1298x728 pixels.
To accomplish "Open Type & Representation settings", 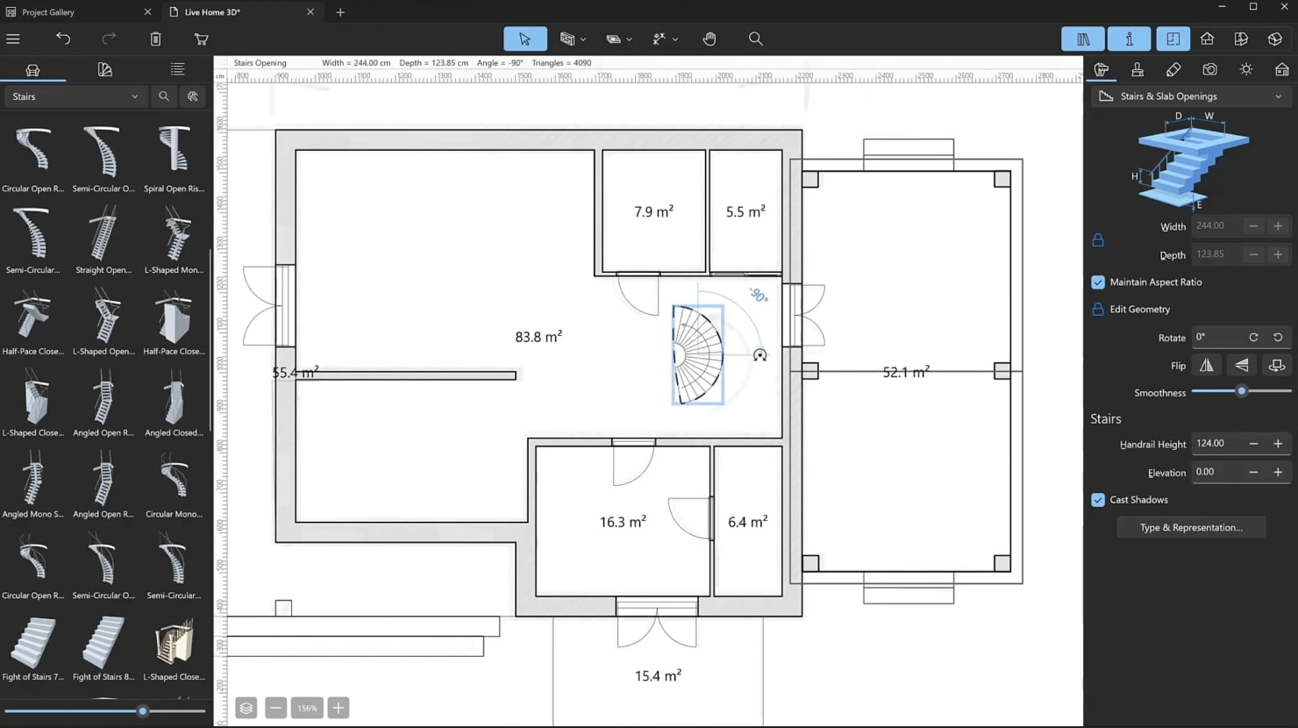I will pyautogui.click(x=1191, y=528).
